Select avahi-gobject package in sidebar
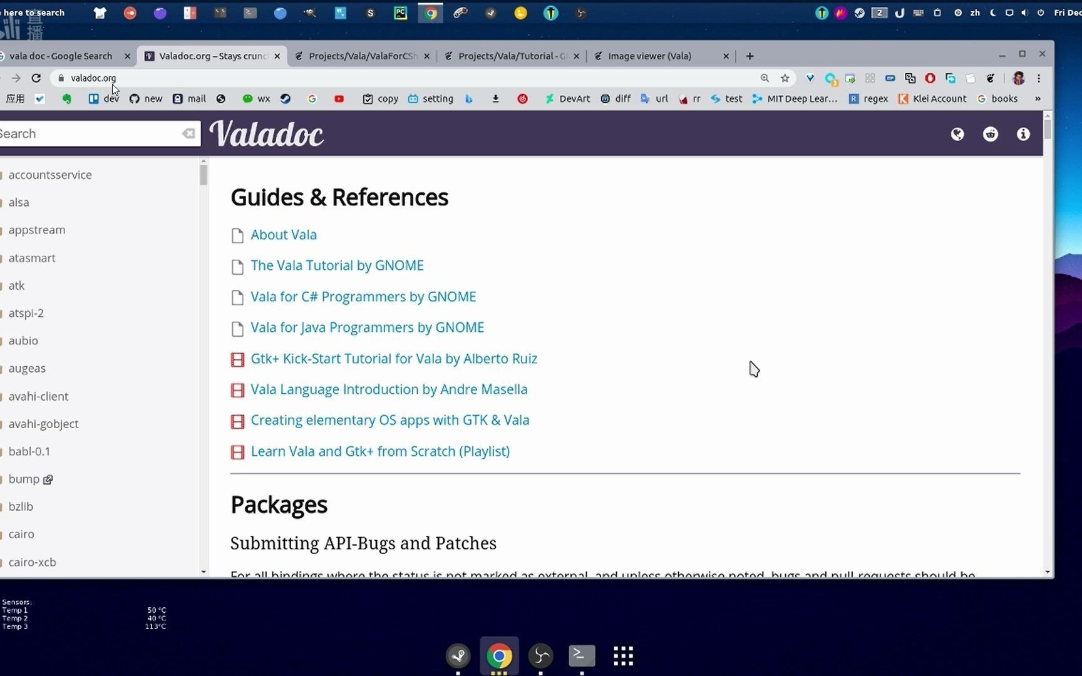1082x676 pixels. pyautogui.click(x=43, y=424)
